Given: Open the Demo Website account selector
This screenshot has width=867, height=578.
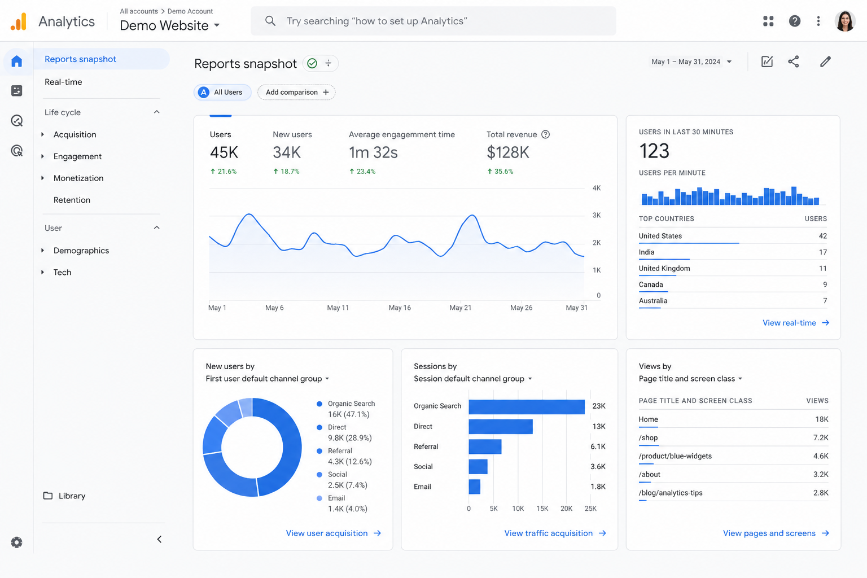Looking at the screenshot, I should click(x=170, y=25).
